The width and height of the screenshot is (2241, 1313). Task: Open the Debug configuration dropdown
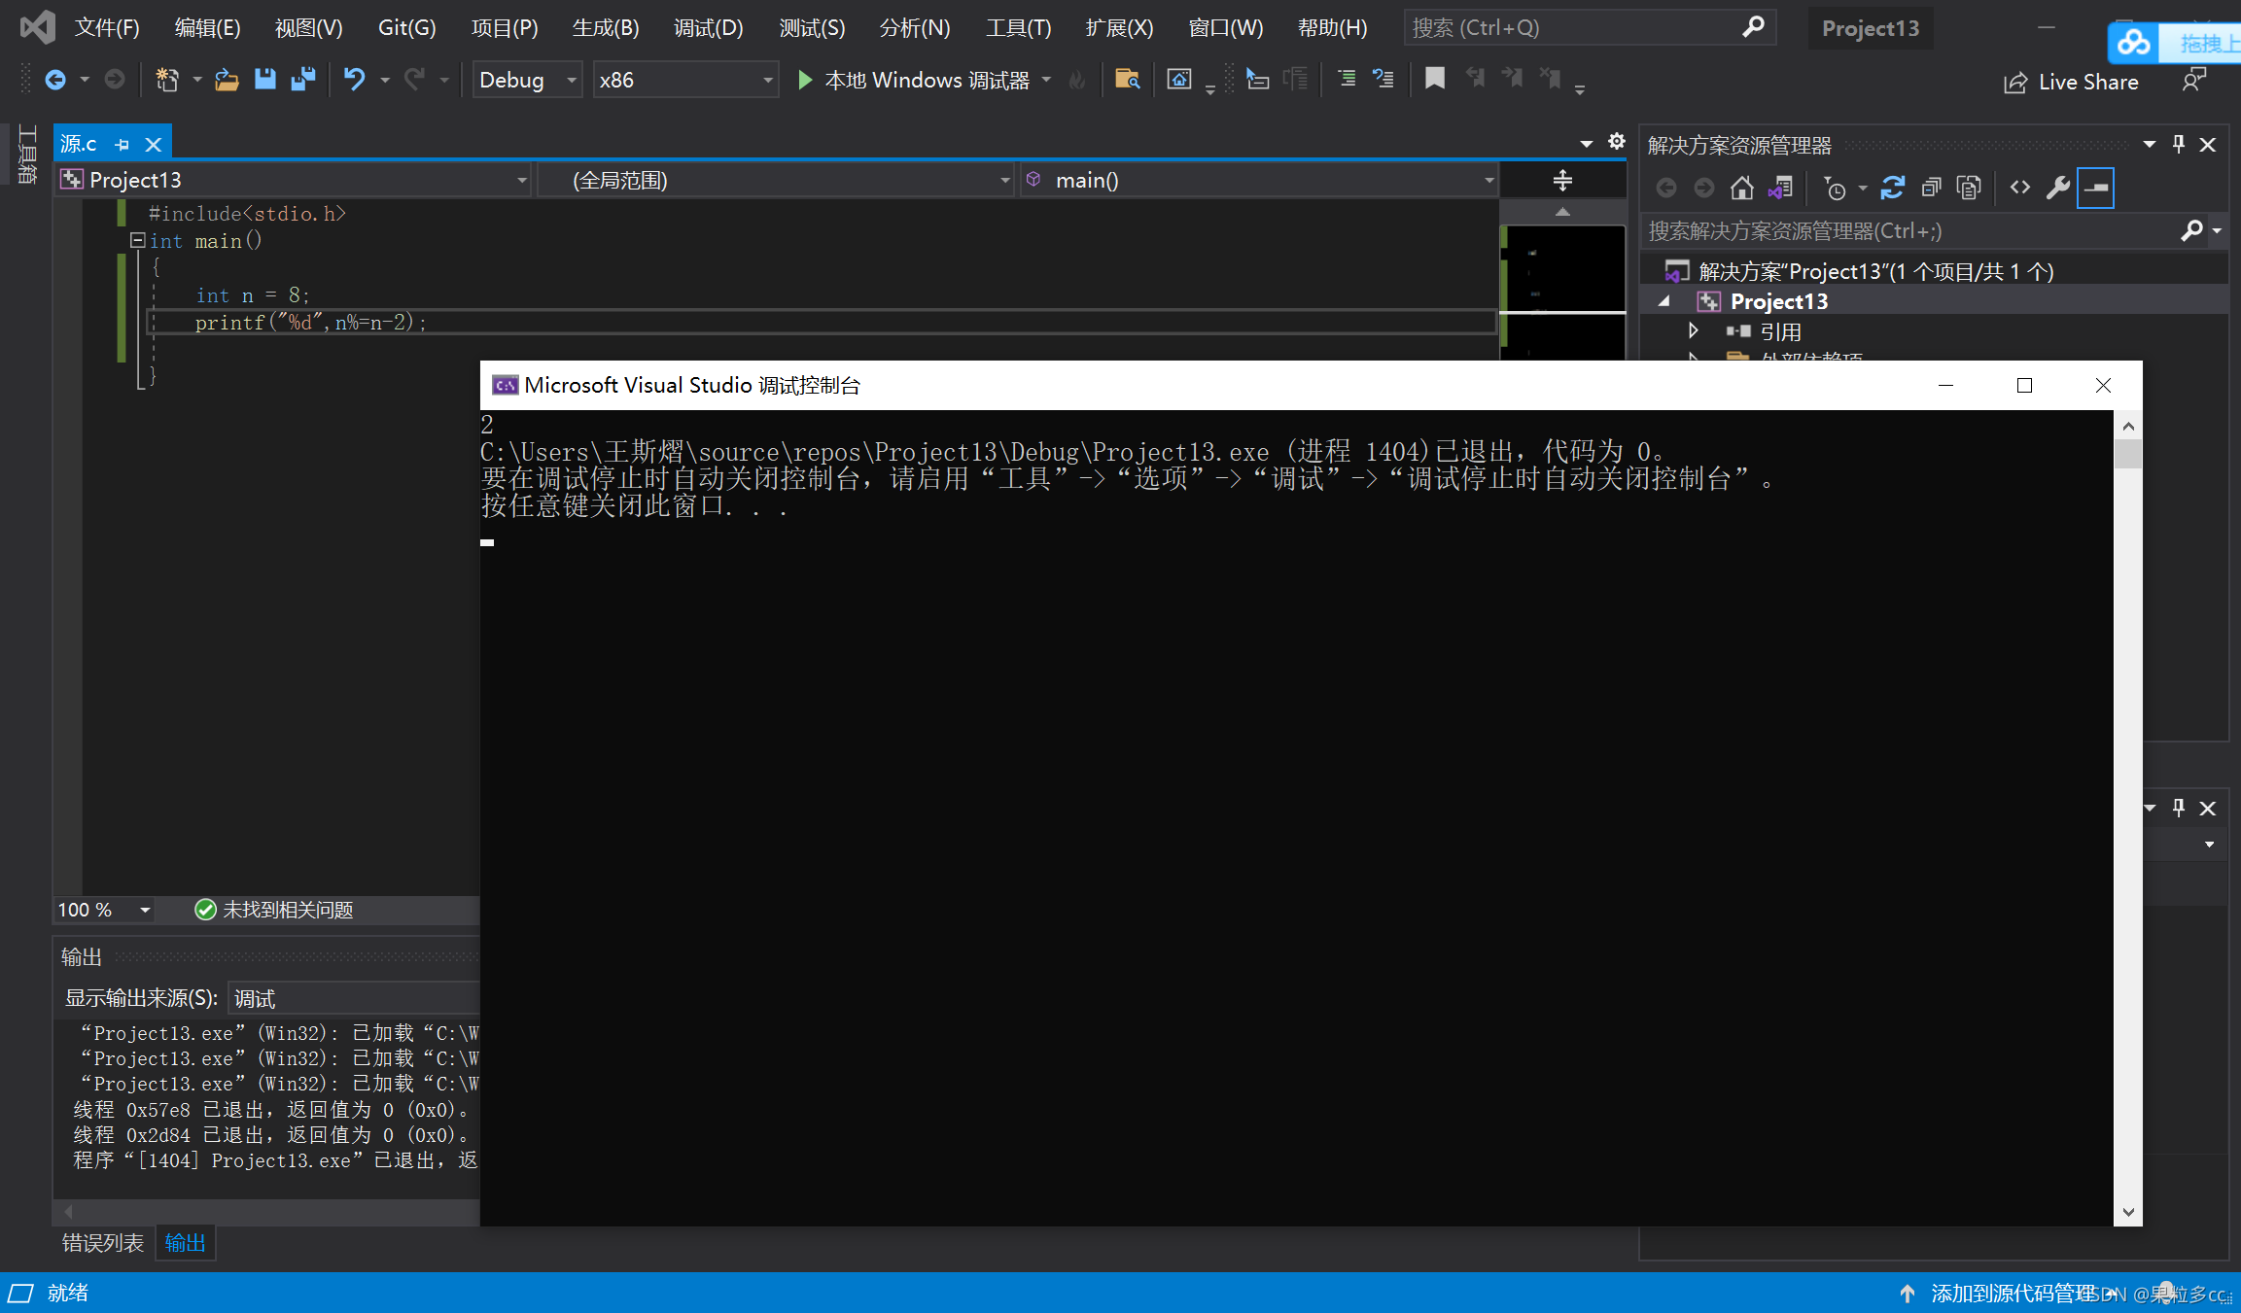coord(527,80)
